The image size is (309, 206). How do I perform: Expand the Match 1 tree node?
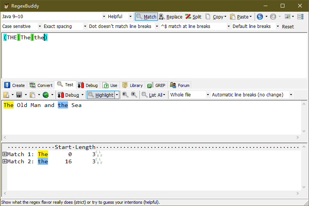click(x=5, y=154)
